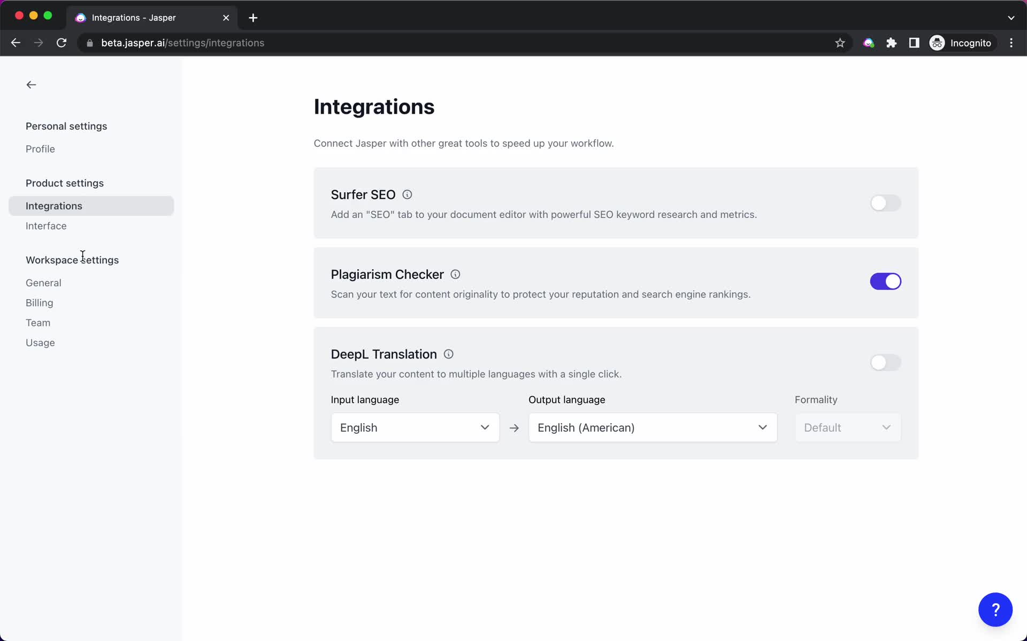
Task: Open the Integrations settings section
Action: (x=54, y=205)
